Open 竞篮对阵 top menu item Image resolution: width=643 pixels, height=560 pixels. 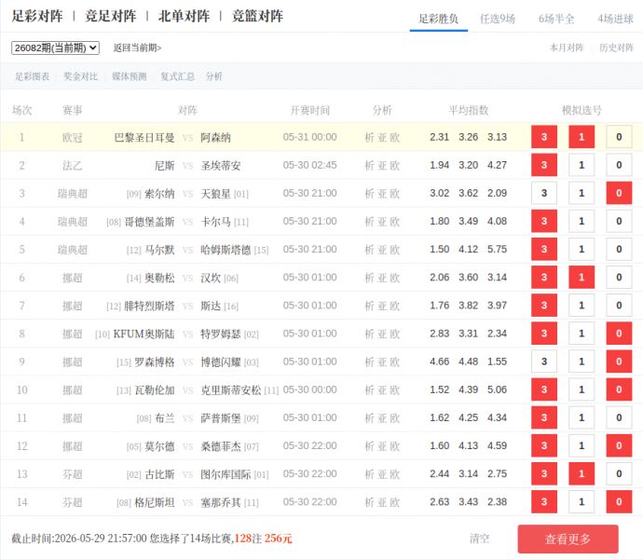(257, 16)
